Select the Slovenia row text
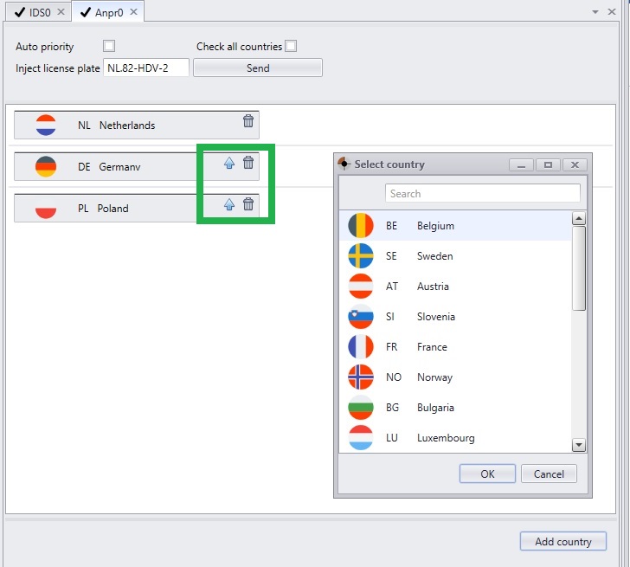 (436, 317)
